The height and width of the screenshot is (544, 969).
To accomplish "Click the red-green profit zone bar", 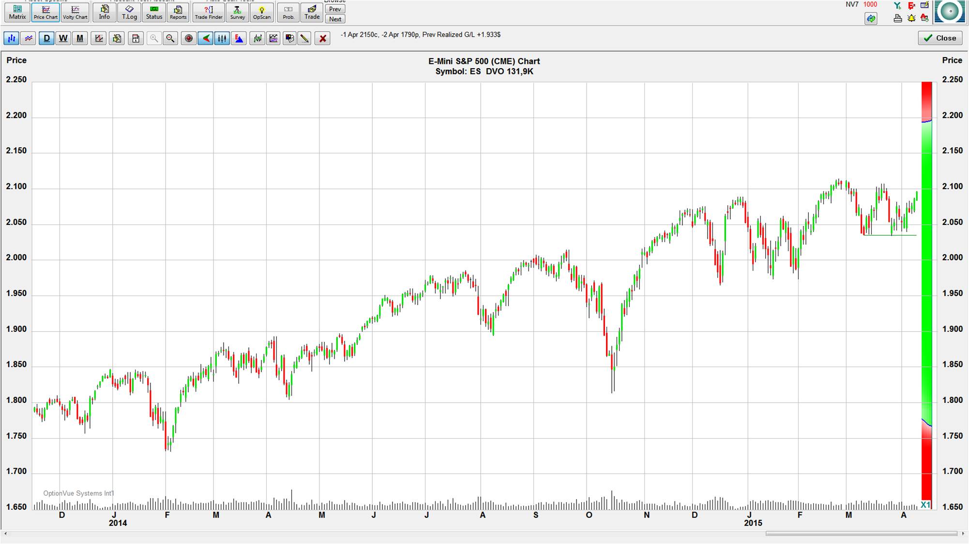I will [x=926, y=290].
